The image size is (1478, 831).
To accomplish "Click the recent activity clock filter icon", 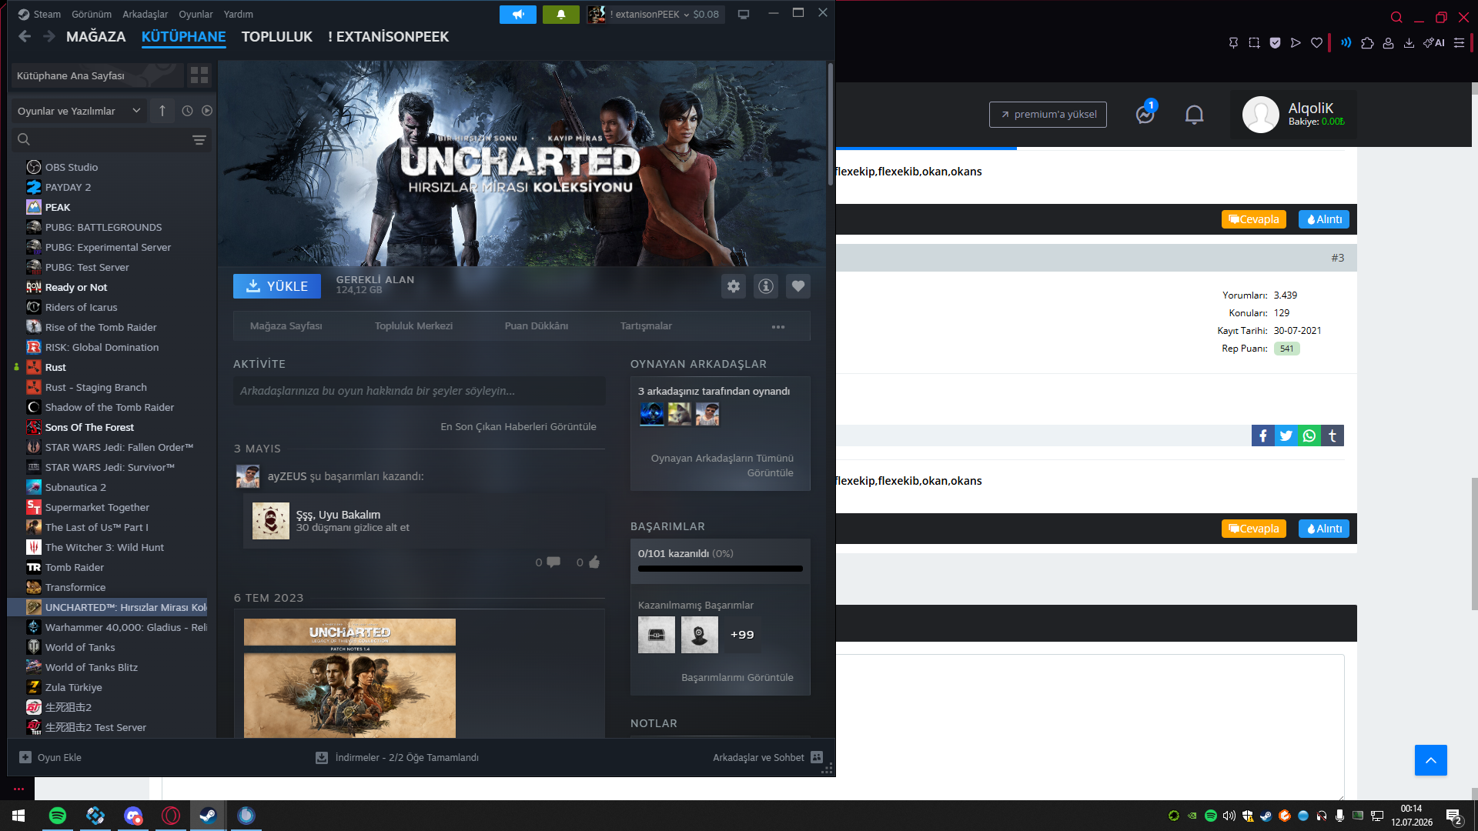I will [x=187, y=111].
